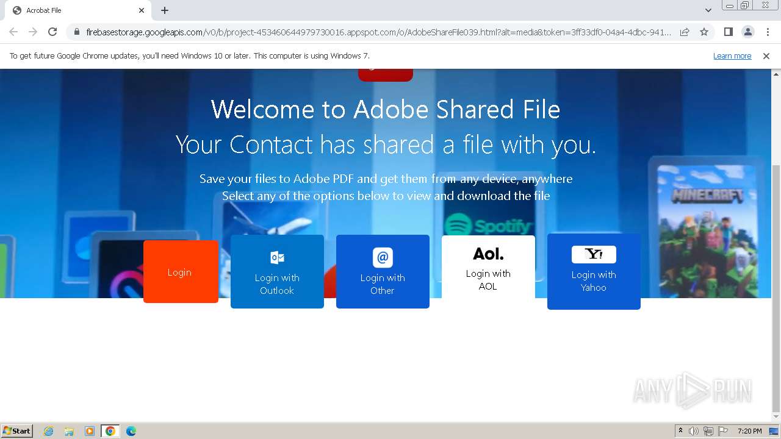Screen dimensions: 781x439
Task: Click the @ email icon
Action: [383, 257]
